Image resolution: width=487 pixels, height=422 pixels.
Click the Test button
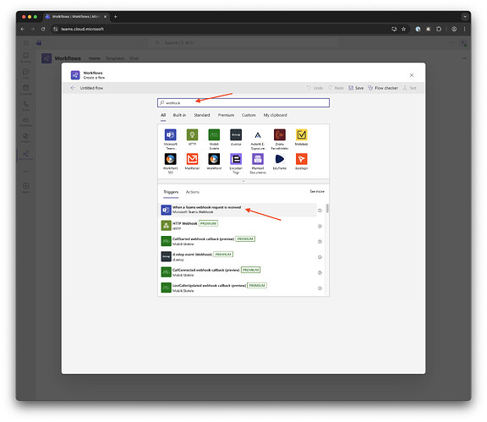tap(410, 88)
